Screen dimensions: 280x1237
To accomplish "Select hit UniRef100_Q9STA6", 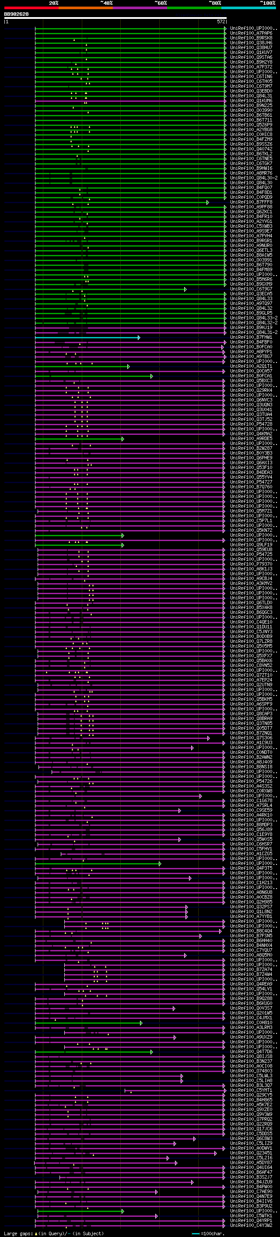I will tap(251, 57).
